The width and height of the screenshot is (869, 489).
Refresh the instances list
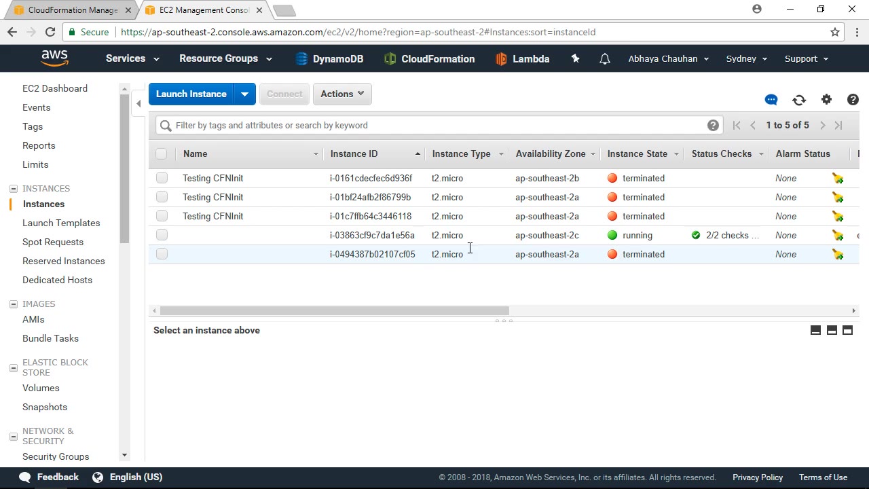799,100
